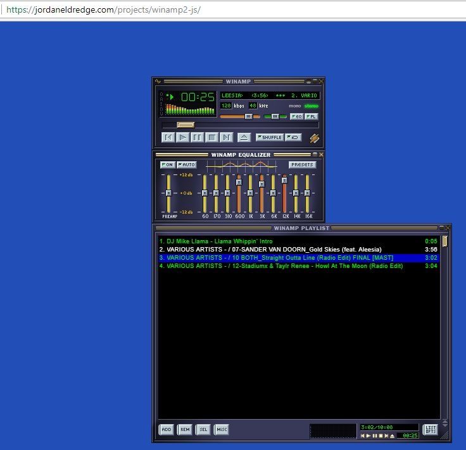
Task: Click the 12K equalizer band slider handle
Action: pyautogui.click(x=284, y=180)
